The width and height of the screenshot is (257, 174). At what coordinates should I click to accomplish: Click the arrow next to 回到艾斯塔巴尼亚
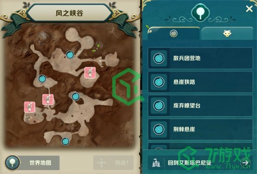245,162
